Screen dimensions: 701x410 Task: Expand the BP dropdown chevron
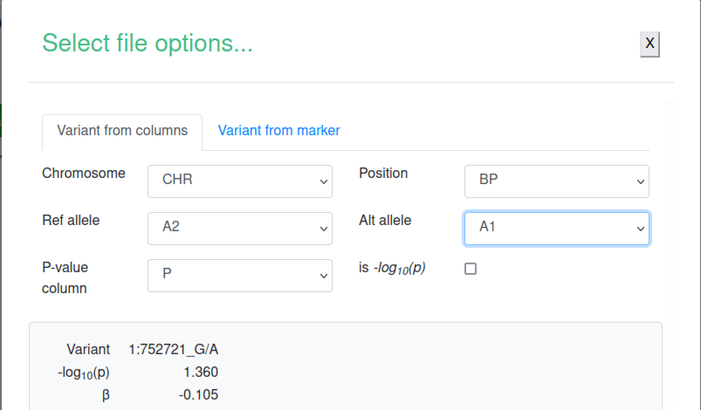pyautogui.click(x=640, y=181)
